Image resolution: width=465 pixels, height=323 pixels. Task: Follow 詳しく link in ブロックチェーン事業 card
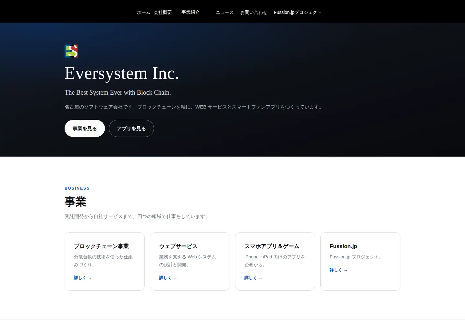83,278
